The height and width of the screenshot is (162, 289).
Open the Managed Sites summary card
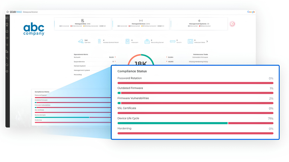pos(82,24)
